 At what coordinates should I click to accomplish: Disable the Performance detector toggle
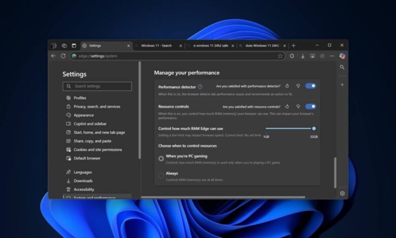pyautogui.click(x=311, y=86)
